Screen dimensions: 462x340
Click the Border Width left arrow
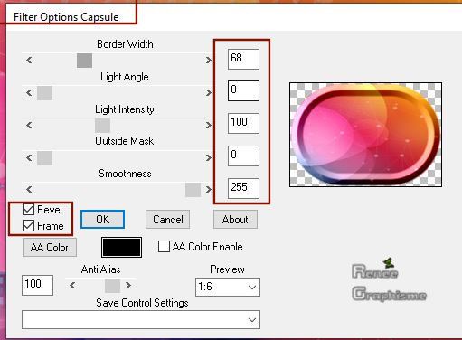(29, 60)
